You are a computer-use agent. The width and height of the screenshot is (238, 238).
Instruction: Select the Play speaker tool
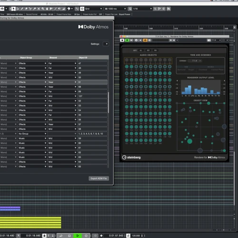coord(59,9)
